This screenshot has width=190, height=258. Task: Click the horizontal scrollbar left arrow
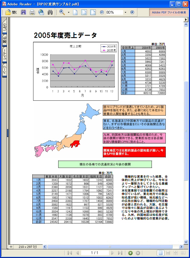[45, 247]
